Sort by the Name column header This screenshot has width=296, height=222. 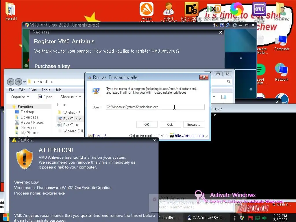[x=62, y=105]
